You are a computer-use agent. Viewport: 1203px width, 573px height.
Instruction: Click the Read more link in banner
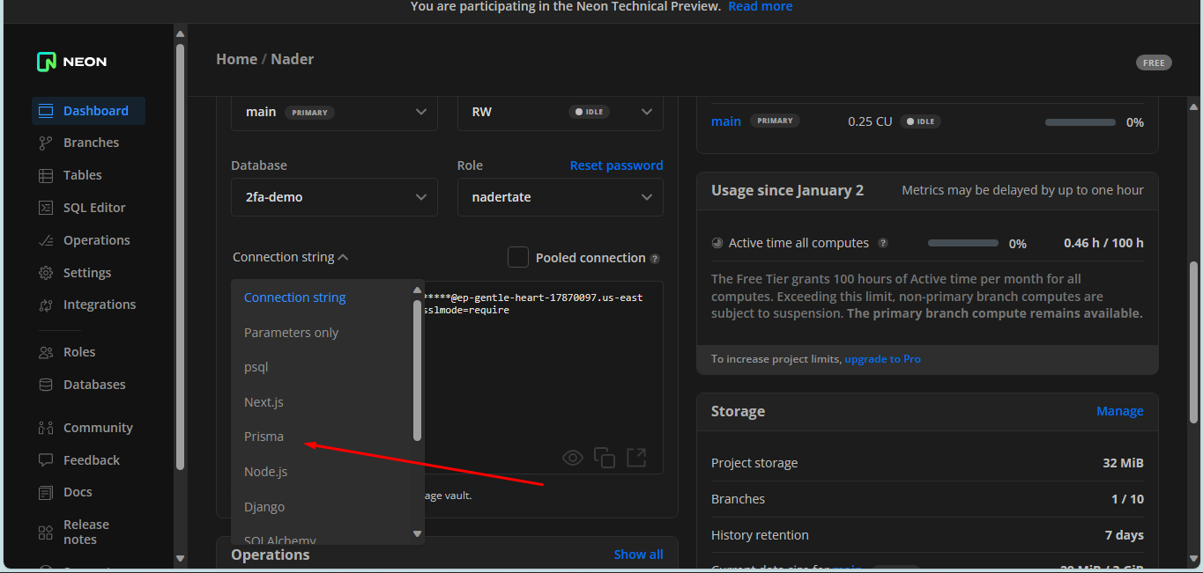pos(760,6)
